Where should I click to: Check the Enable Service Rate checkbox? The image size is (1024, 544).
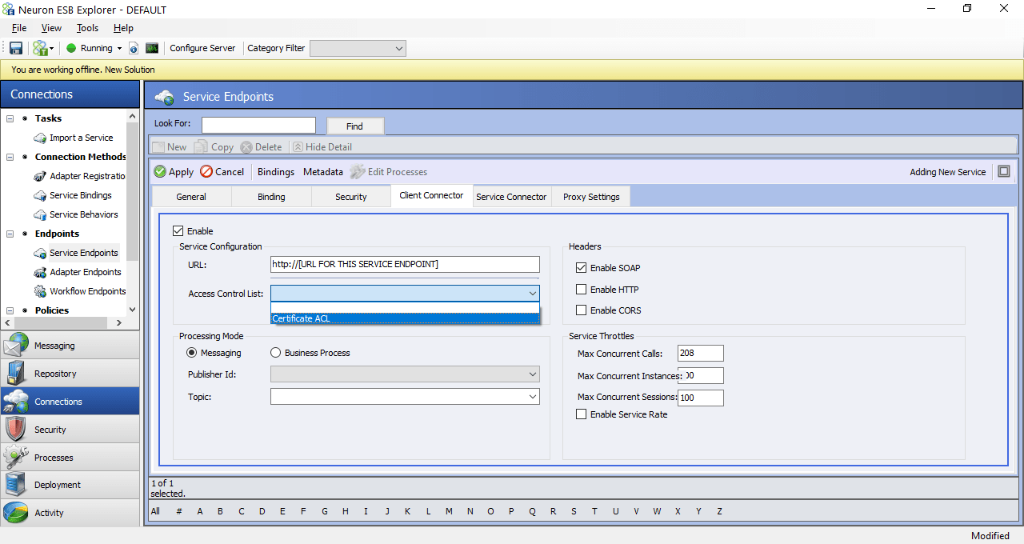tap(582, 414)
